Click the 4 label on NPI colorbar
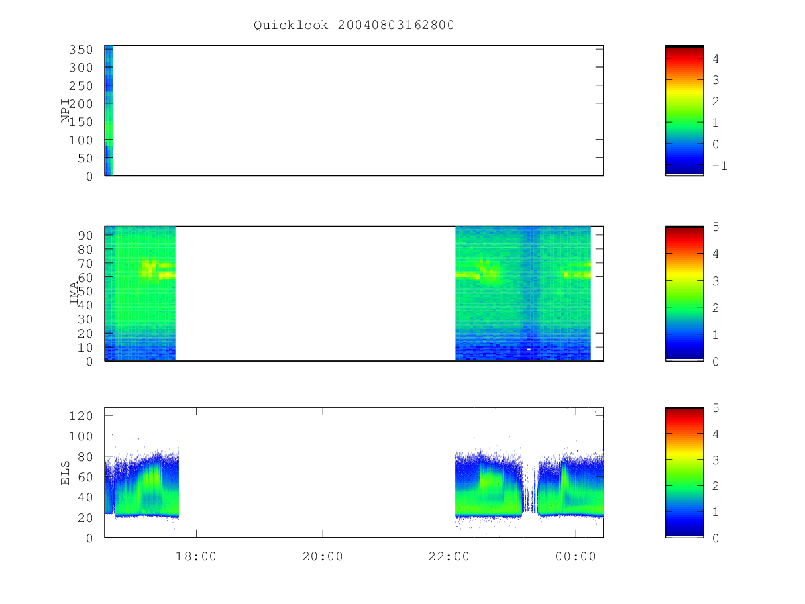Viewport: 805px width, 604px height. [716, 59]
